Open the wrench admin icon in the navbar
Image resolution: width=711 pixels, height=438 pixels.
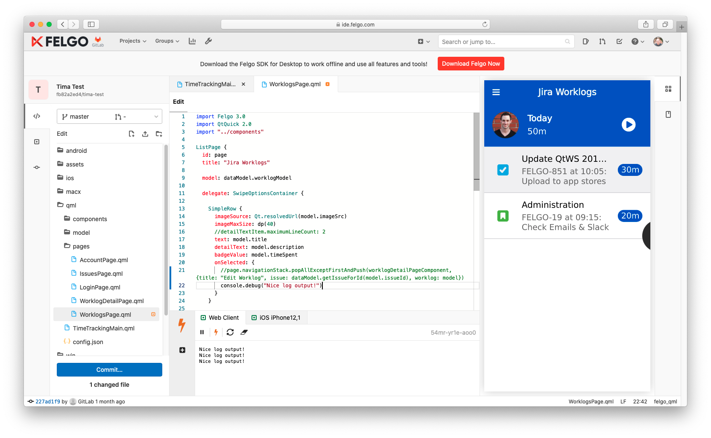pyautogui.click(x=208, y=41)
